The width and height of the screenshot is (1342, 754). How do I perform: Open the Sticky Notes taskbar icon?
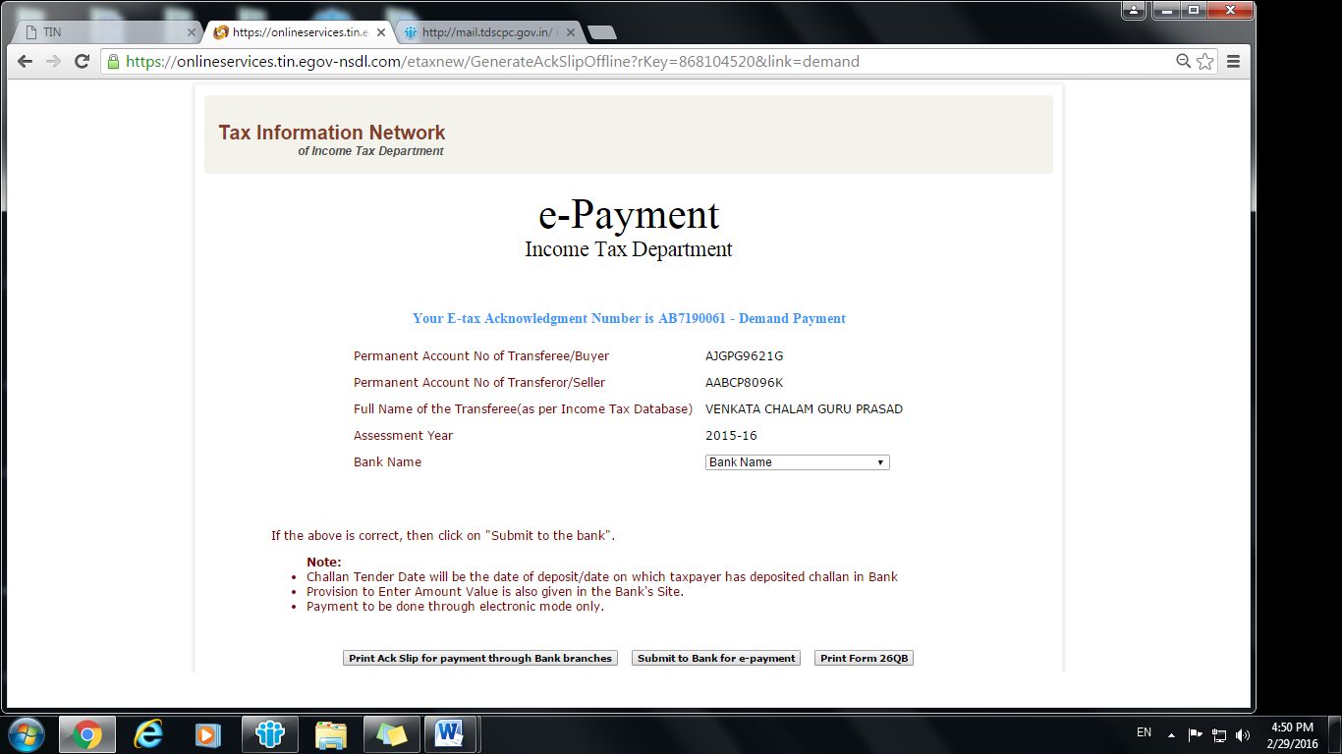pyautogui.click(x=391, y=734)
